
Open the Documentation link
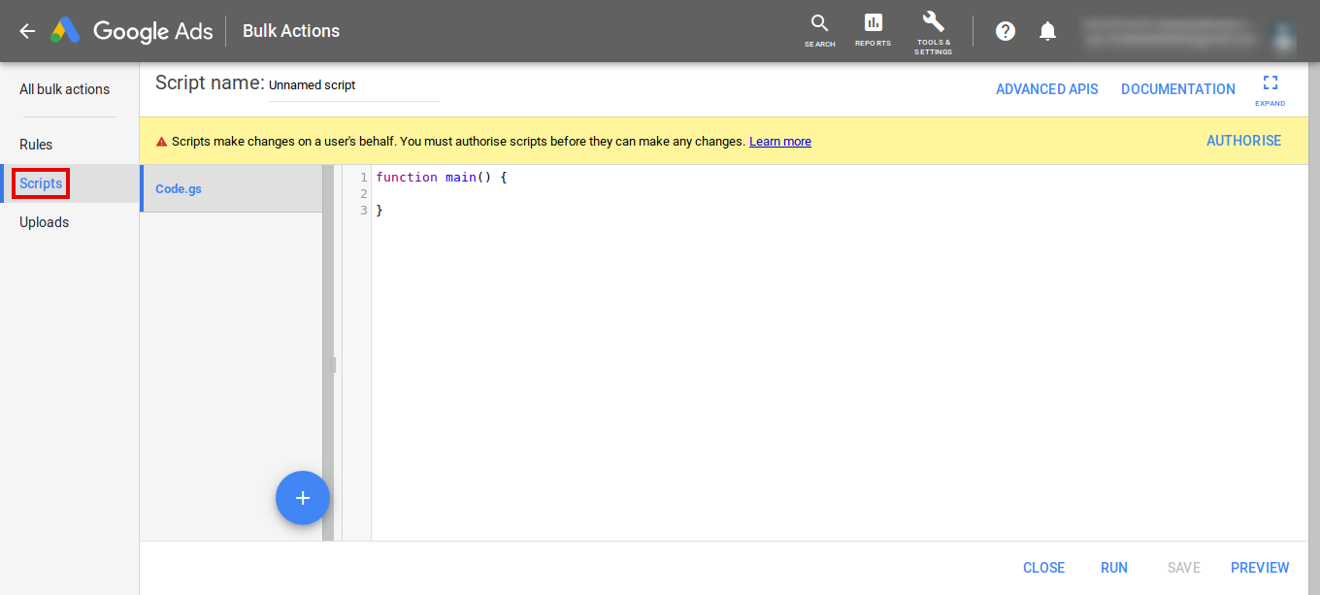point(1177,88)
